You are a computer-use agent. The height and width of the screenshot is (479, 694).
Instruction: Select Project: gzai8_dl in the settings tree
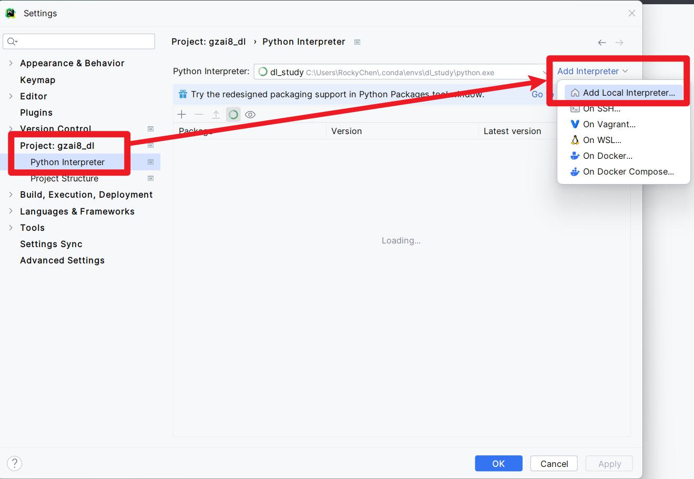pos(57,146)
